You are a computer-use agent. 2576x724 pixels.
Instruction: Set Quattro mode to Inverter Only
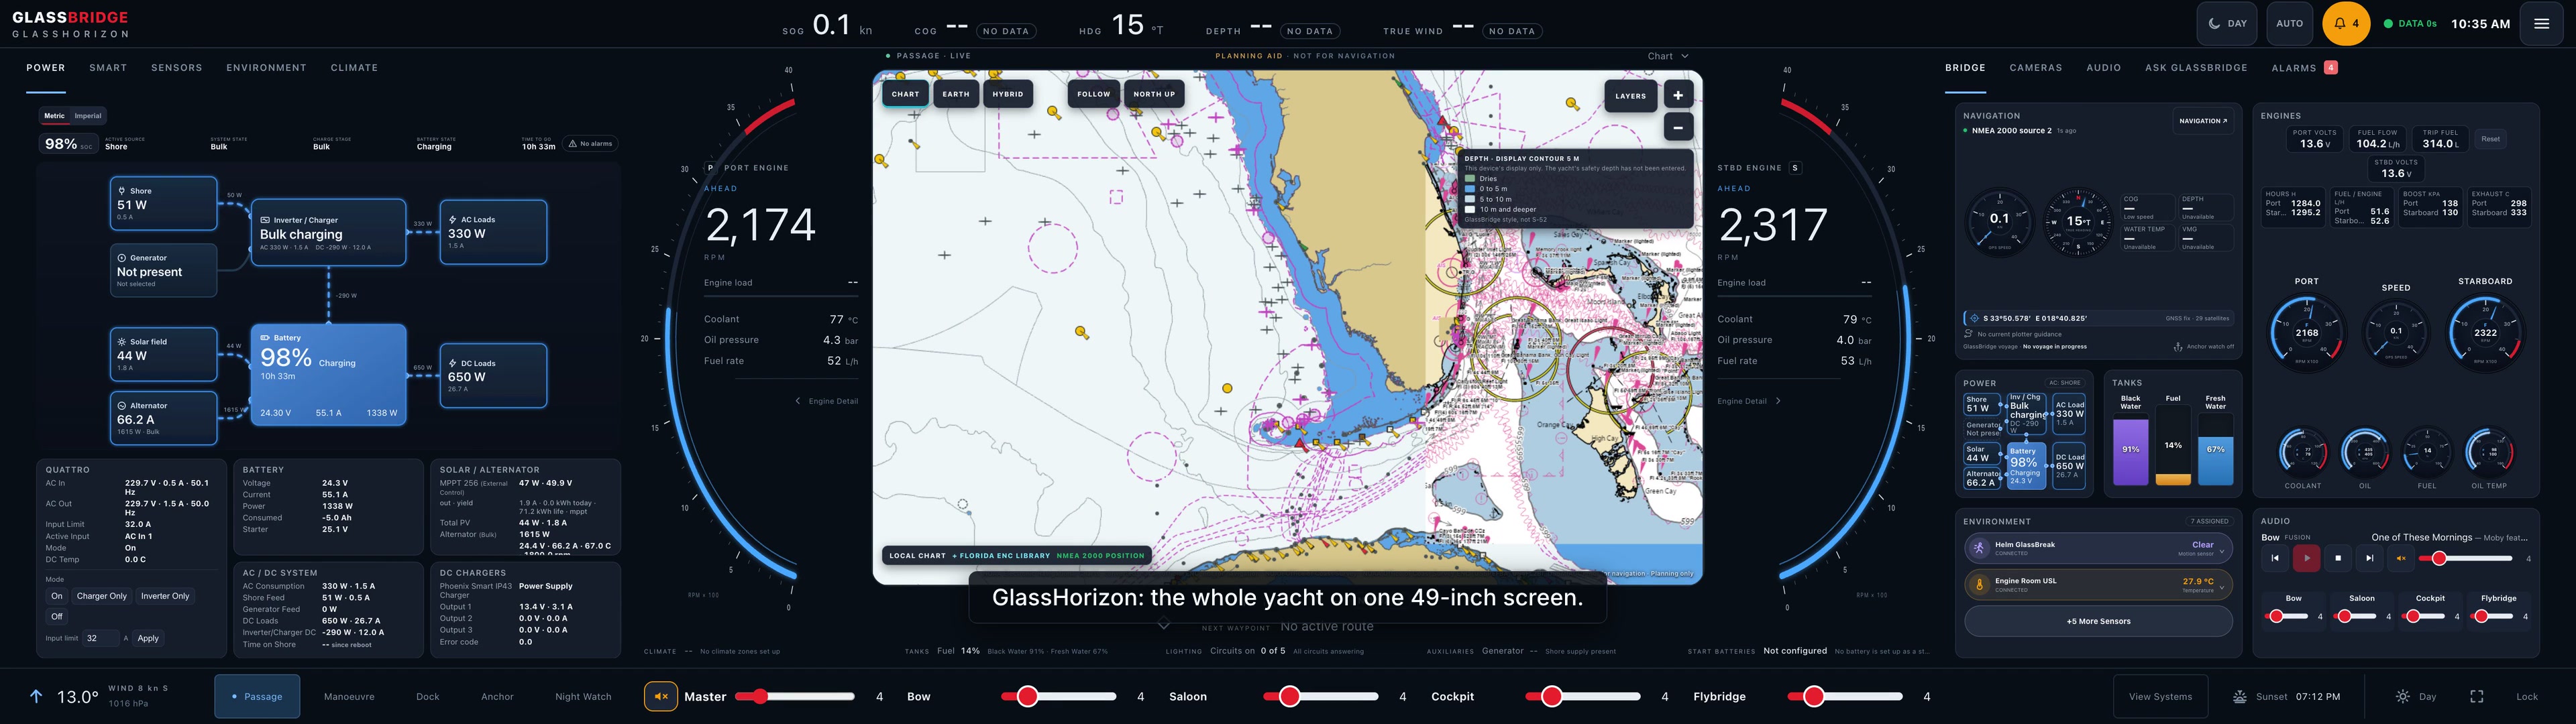(165, 596)
